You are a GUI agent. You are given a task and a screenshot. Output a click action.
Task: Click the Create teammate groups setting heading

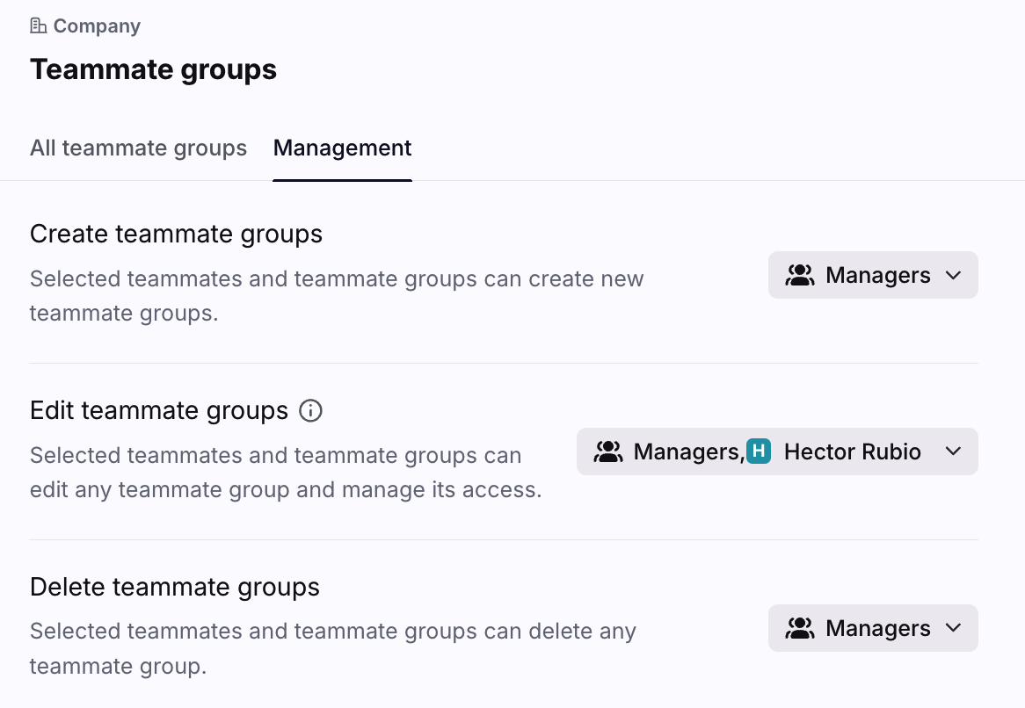point(176,234)
